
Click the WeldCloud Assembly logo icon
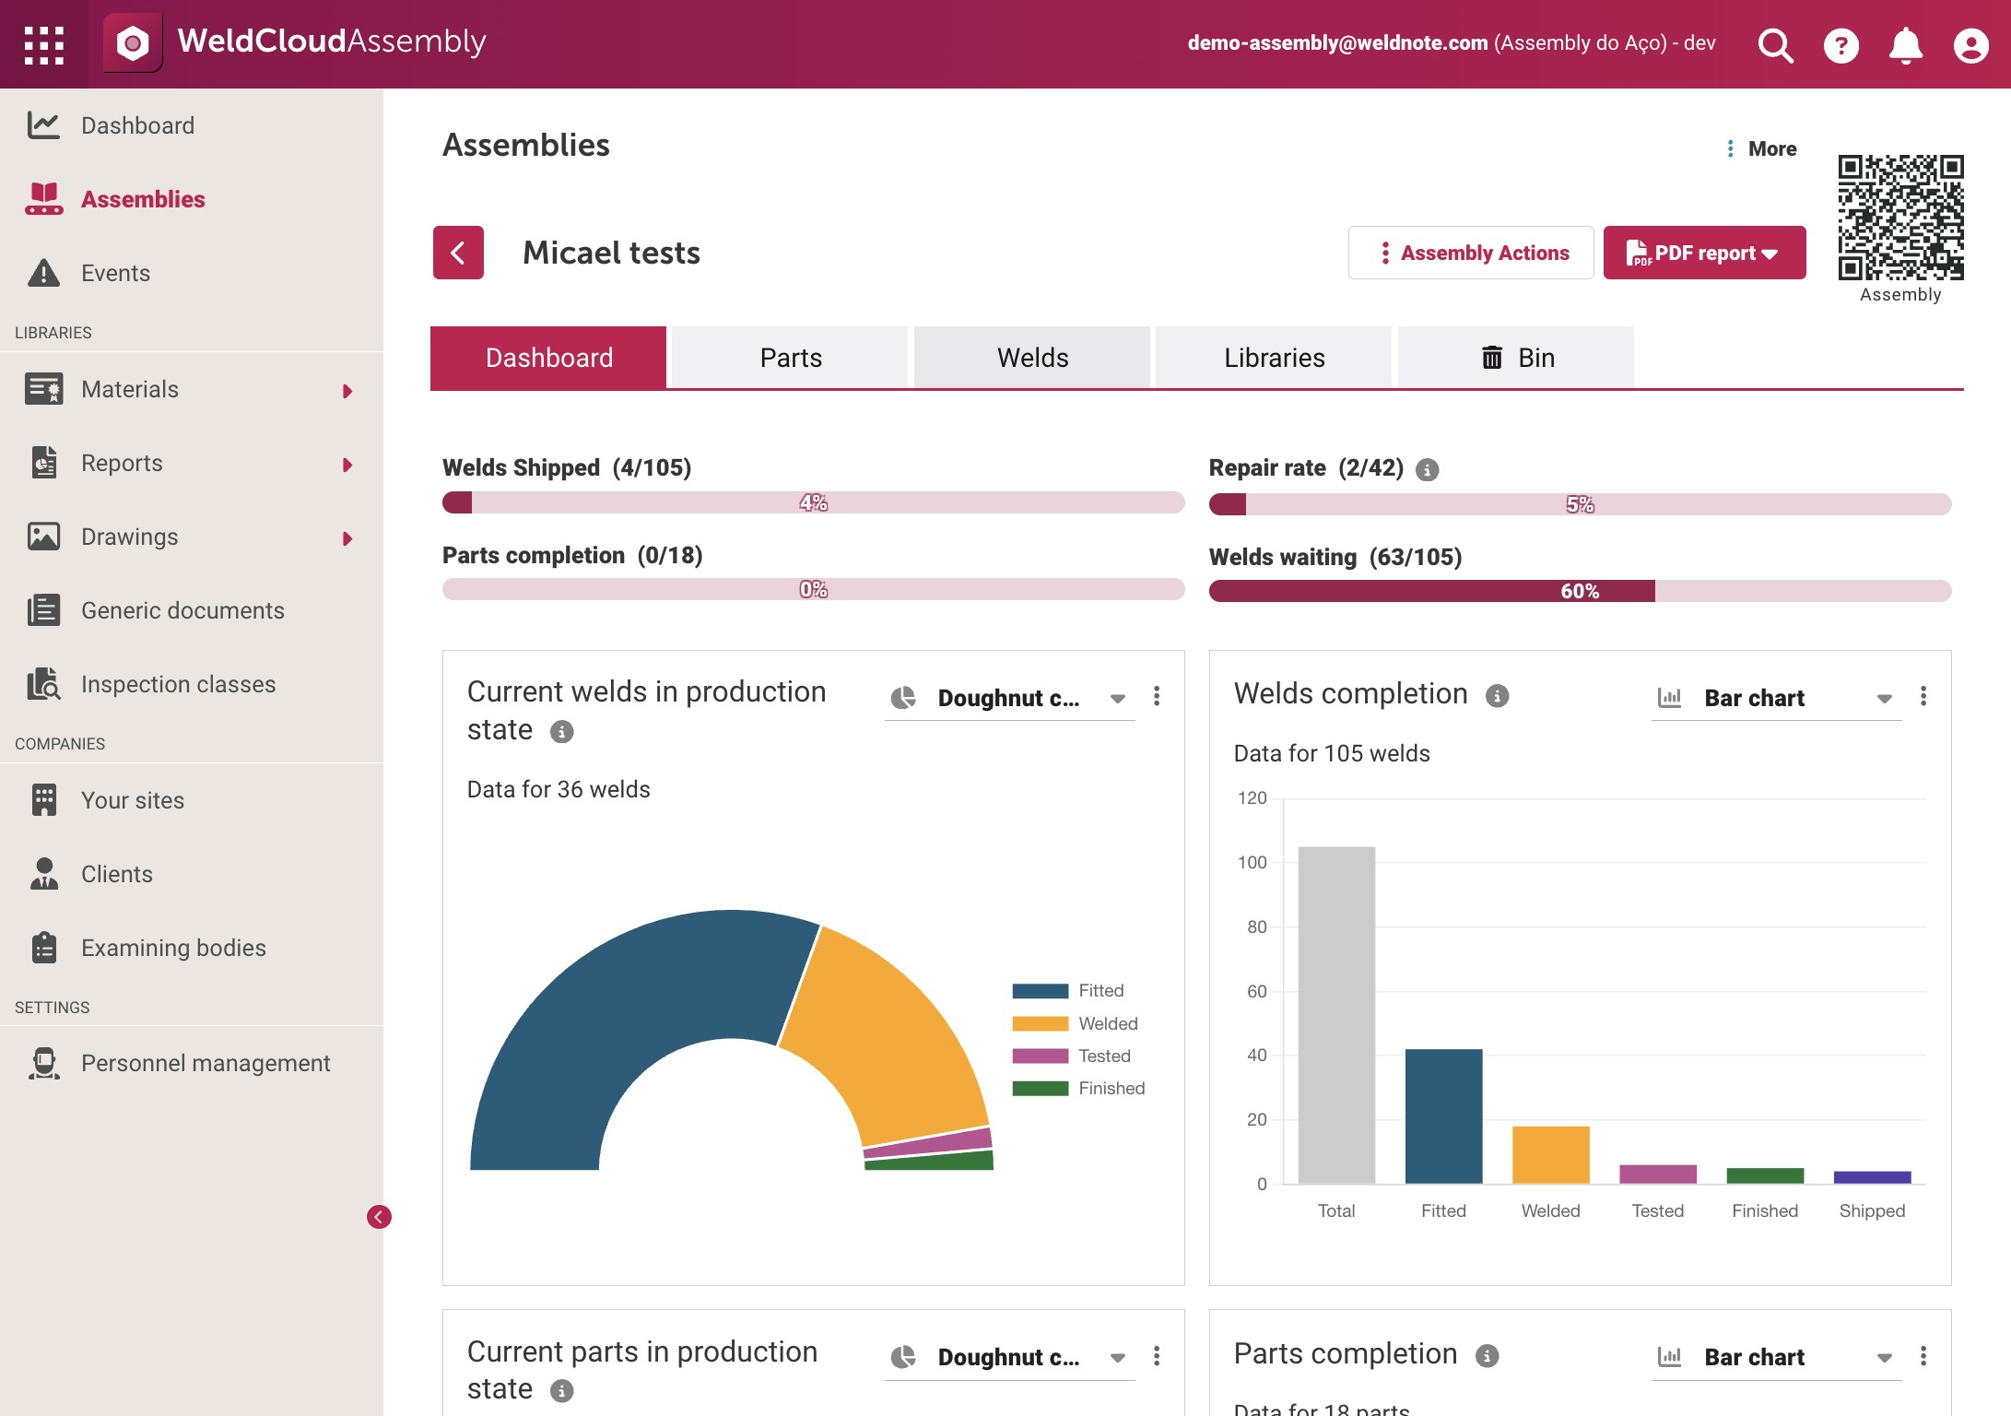(x=133, y=42)
